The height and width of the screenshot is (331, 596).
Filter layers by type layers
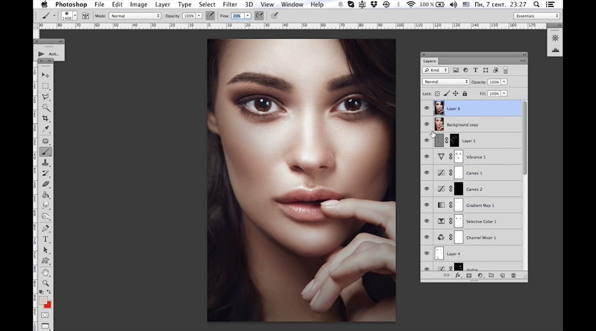(475, 70)
